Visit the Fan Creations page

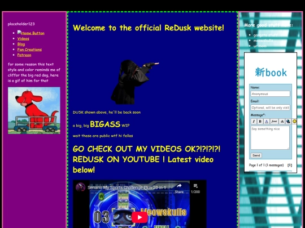(x=29, y=50)
